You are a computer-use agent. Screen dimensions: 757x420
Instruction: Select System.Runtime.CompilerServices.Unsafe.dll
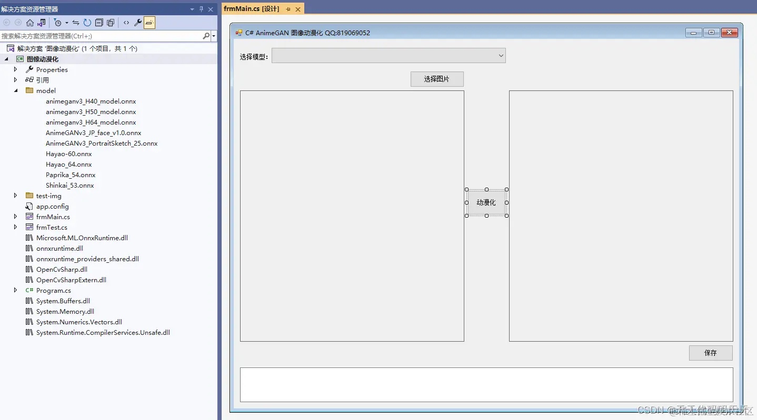(103, 332)
